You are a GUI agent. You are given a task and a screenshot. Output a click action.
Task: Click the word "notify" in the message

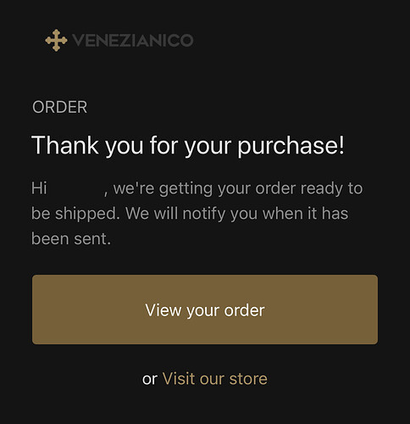(x=204, y=214)
